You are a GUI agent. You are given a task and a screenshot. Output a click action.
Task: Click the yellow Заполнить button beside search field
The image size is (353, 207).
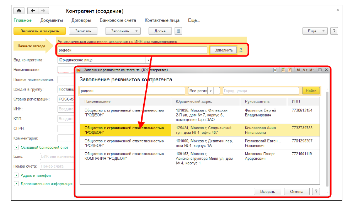point(223,50)
